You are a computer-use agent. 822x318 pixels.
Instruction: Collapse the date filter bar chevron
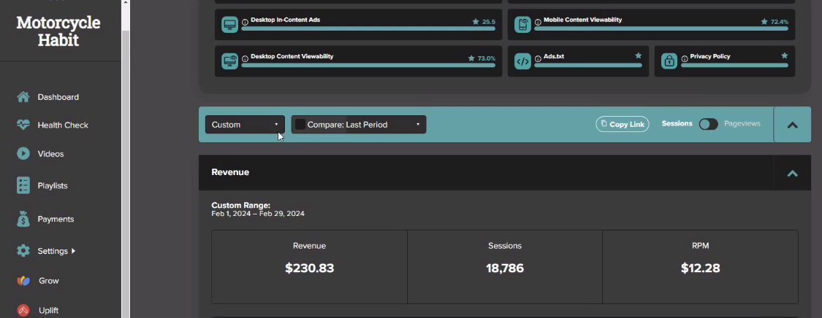[792, 125]
